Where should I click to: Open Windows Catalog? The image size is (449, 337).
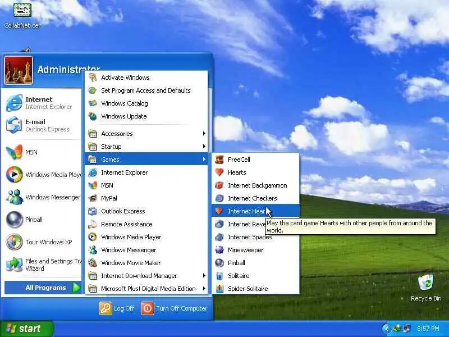[x=146, y=103]
